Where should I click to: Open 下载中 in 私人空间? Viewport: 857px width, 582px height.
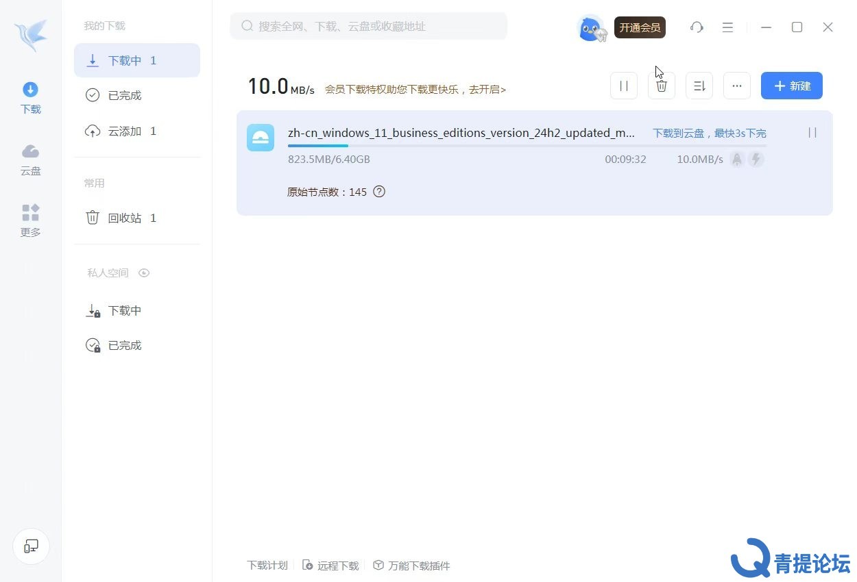pyautogui.click(x=137, y=310)
